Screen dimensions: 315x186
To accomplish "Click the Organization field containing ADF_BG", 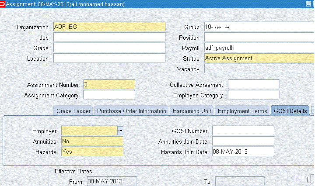I will point(109,27).
